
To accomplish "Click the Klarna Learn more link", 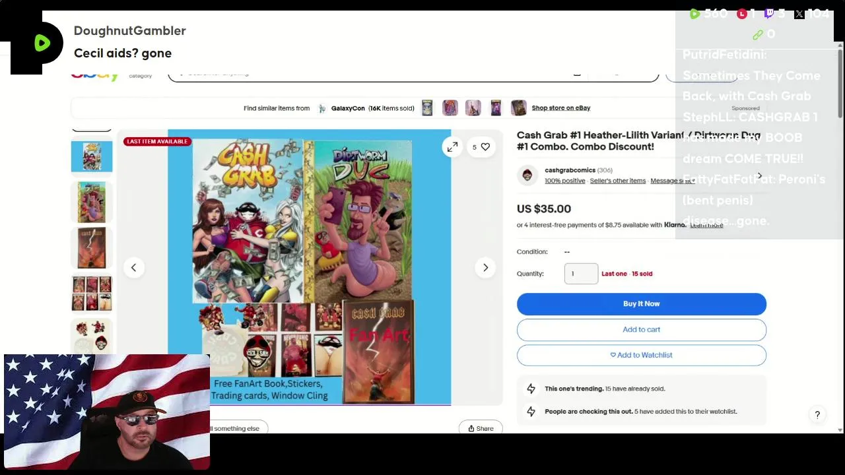I will tap(706, 225).
